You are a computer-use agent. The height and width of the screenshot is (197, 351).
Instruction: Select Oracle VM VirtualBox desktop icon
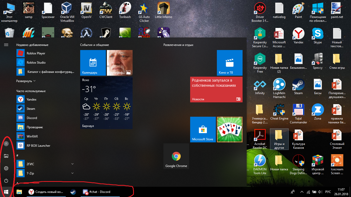click(67, 12)
